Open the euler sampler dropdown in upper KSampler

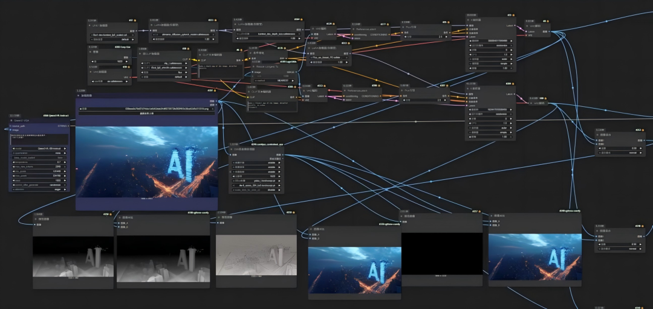pyautogui.click(x=492, y=59)
